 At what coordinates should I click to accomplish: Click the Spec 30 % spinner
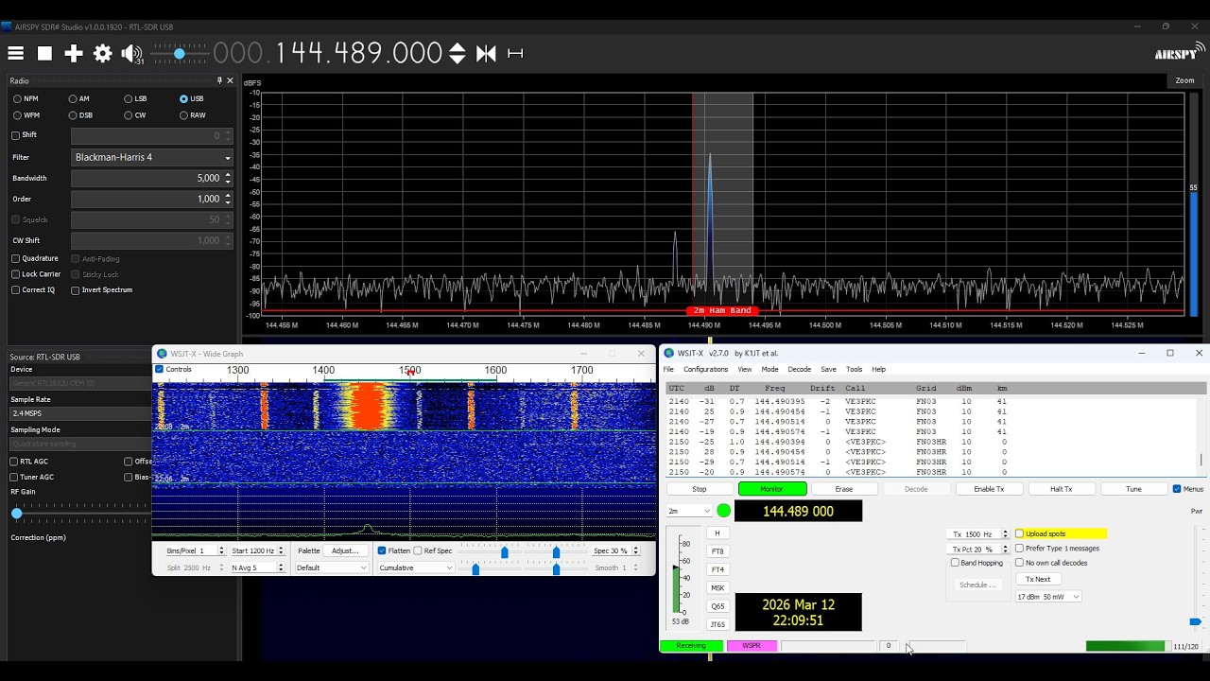[x=614, y=550]
